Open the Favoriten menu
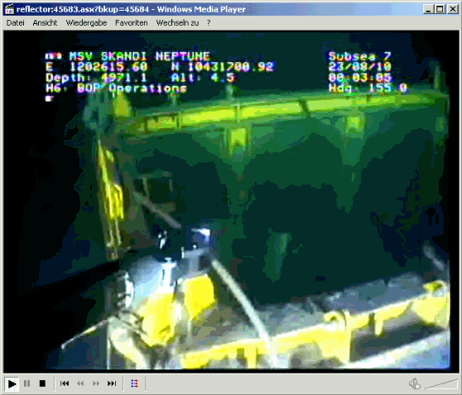462x395 pixels. 132,22
